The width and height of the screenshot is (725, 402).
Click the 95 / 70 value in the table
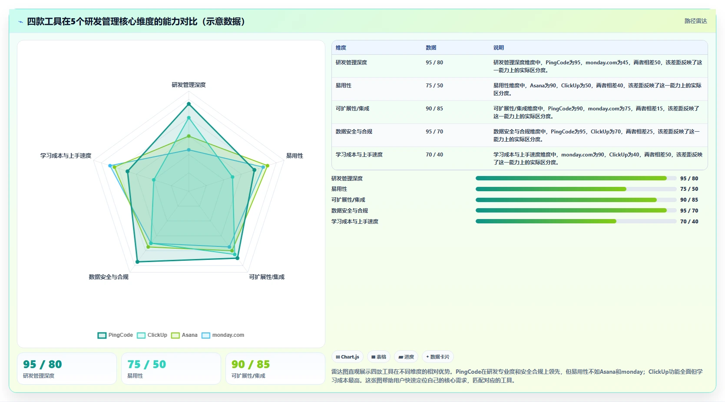[x=434, y=132]
